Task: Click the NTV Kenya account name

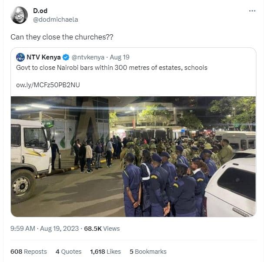Action: point(43,57)
